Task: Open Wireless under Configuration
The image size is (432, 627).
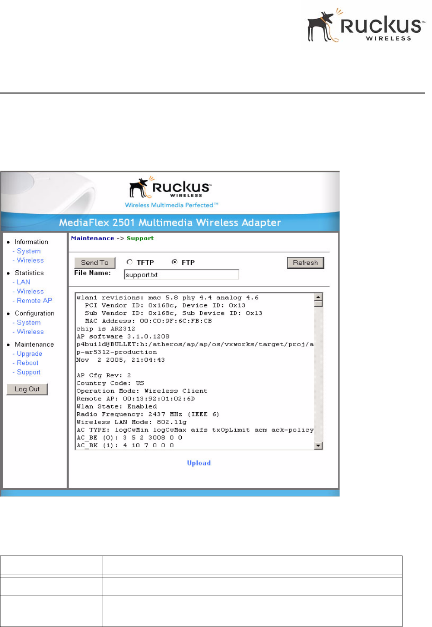Action: click(30, 332)
